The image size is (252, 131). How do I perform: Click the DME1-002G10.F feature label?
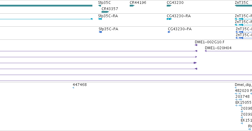tap(210, 42)
